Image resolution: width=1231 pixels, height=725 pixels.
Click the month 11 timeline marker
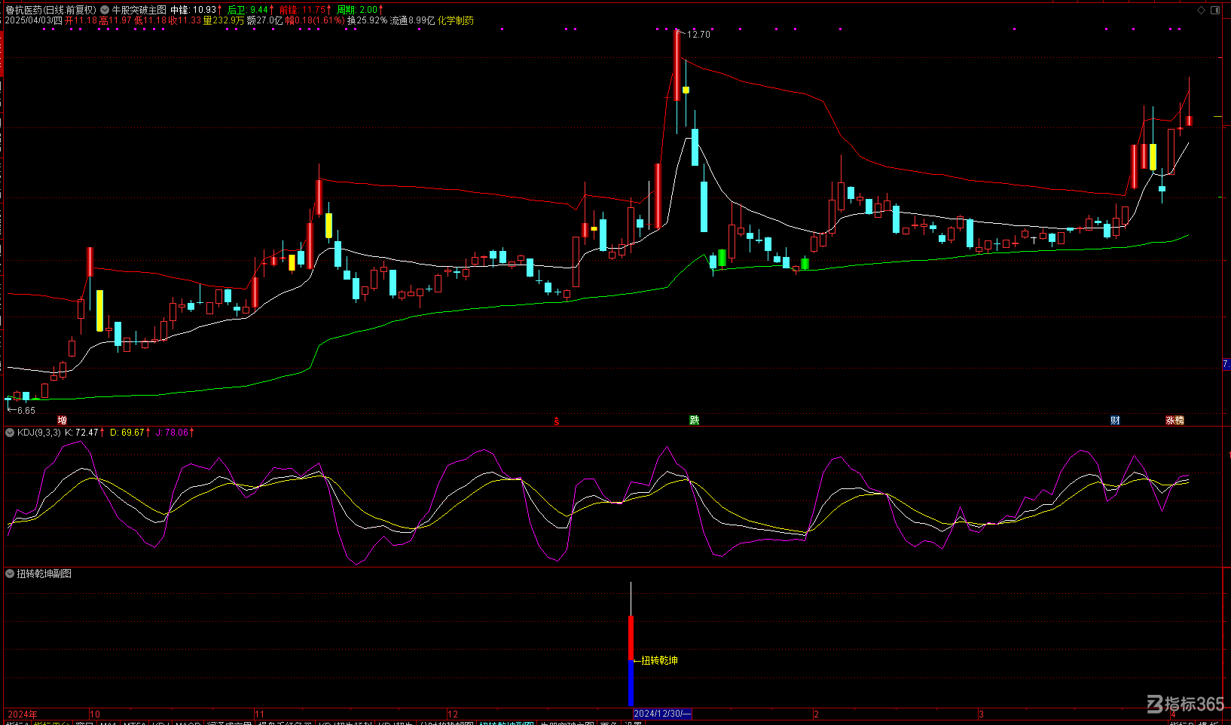click(x=260, y=714)
